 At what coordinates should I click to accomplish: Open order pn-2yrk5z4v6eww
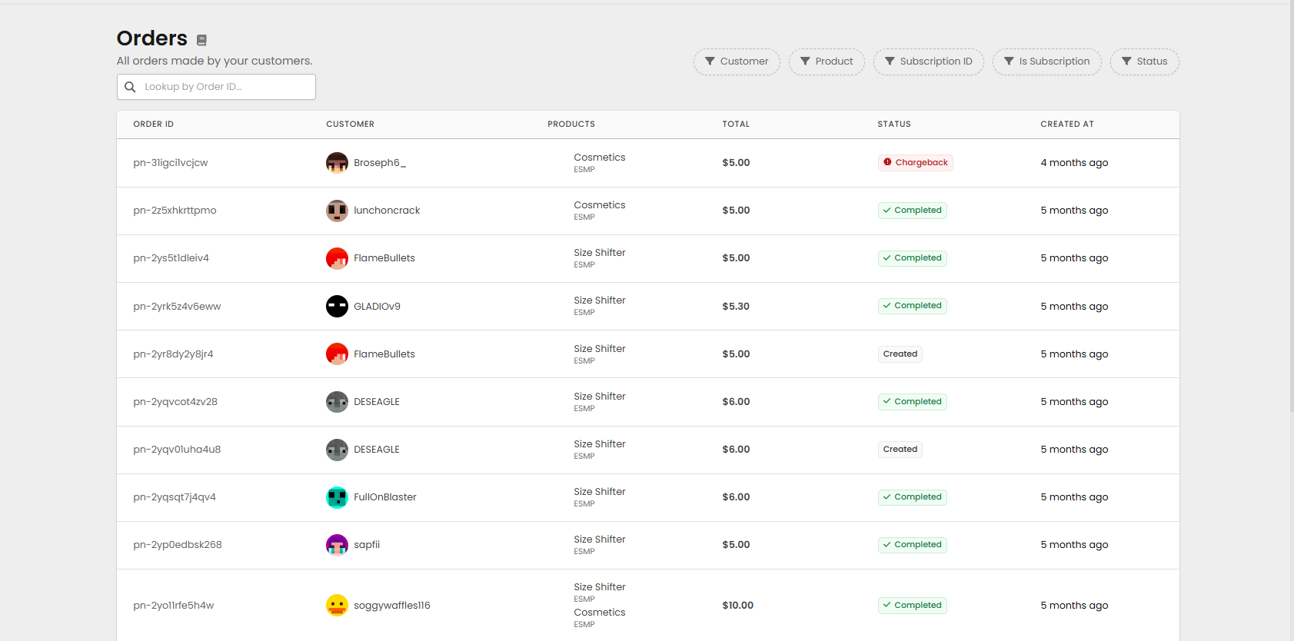coord(177,306)
